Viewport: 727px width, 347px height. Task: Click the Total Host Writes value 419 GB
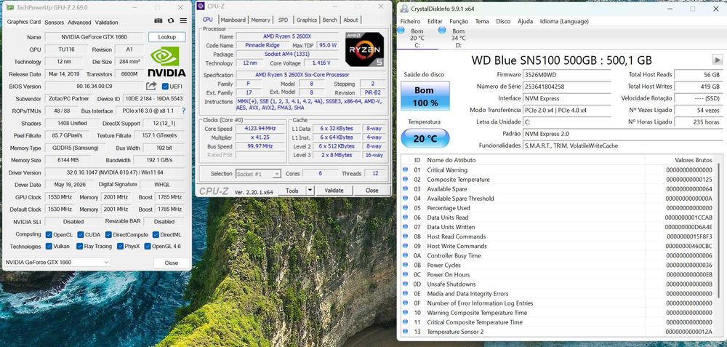click(698, 87)
